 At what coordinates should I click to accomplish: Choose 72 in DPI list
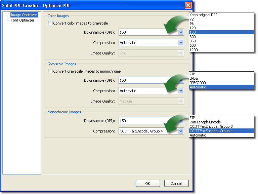click(x=221, y=19)
